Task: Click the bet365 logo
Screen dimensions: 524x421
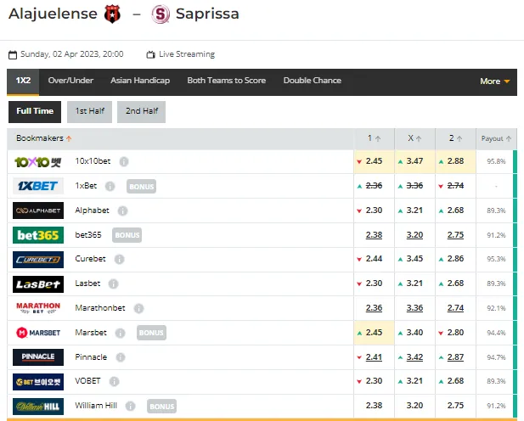Action: tap(38, 235)
